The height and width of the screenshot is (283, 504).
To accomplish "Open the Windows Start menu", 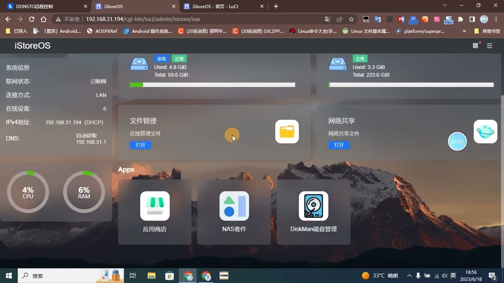I will click(x=9, y=276).
